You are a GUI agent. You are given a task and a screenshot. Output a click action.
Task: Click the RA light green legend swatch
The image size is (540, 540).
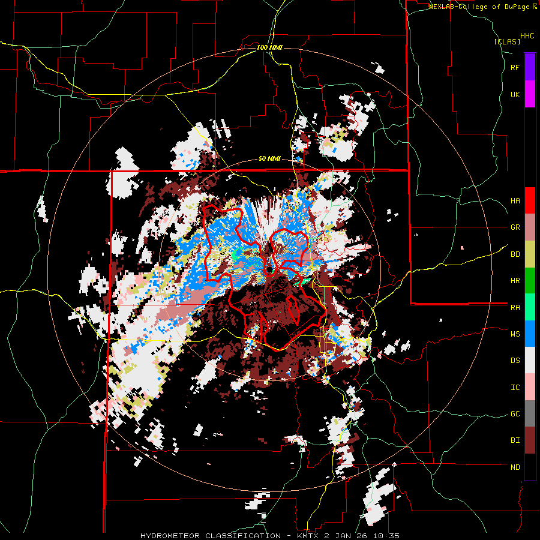tap(530, 307)
